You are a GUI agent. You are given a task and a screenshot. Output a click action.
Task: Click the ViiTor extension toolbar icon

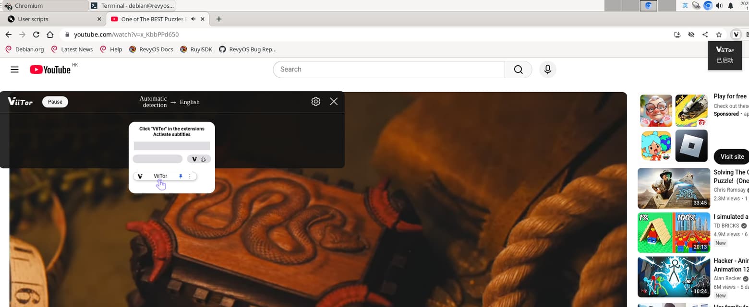point(736,35)
